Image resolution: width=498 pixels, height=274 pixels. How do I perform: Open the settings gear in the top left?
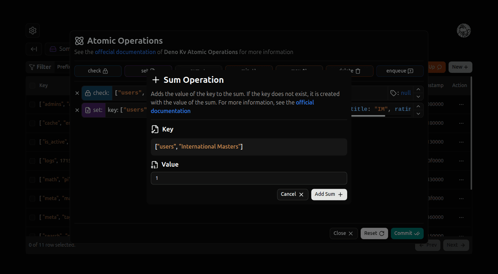click(32, 31)
